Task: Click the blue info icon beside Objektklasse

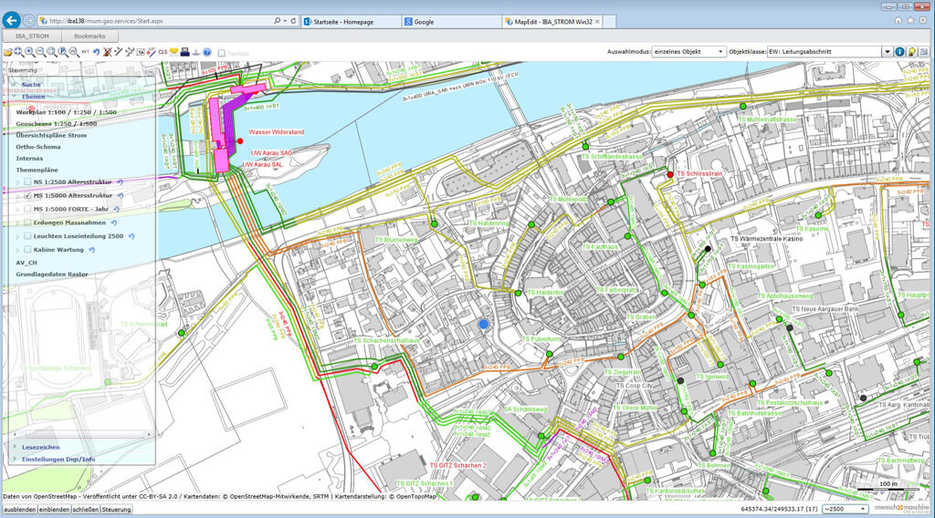Action: pos(899,52)
